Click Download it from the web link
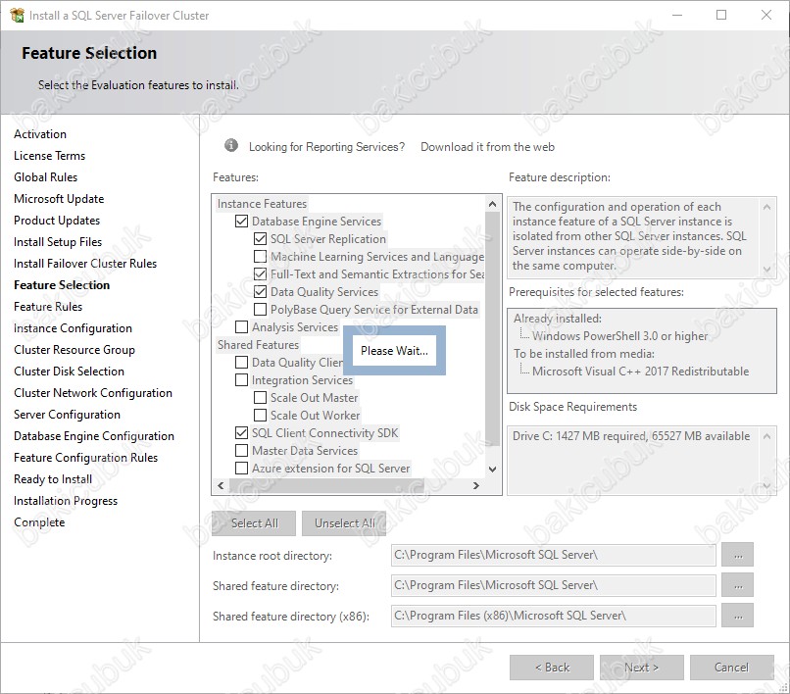Viewport: 790px width, 694px height. coord(487,147)
